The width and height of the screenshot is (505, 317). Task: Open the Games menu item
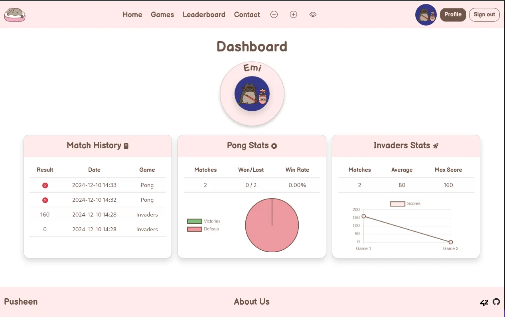162,15
